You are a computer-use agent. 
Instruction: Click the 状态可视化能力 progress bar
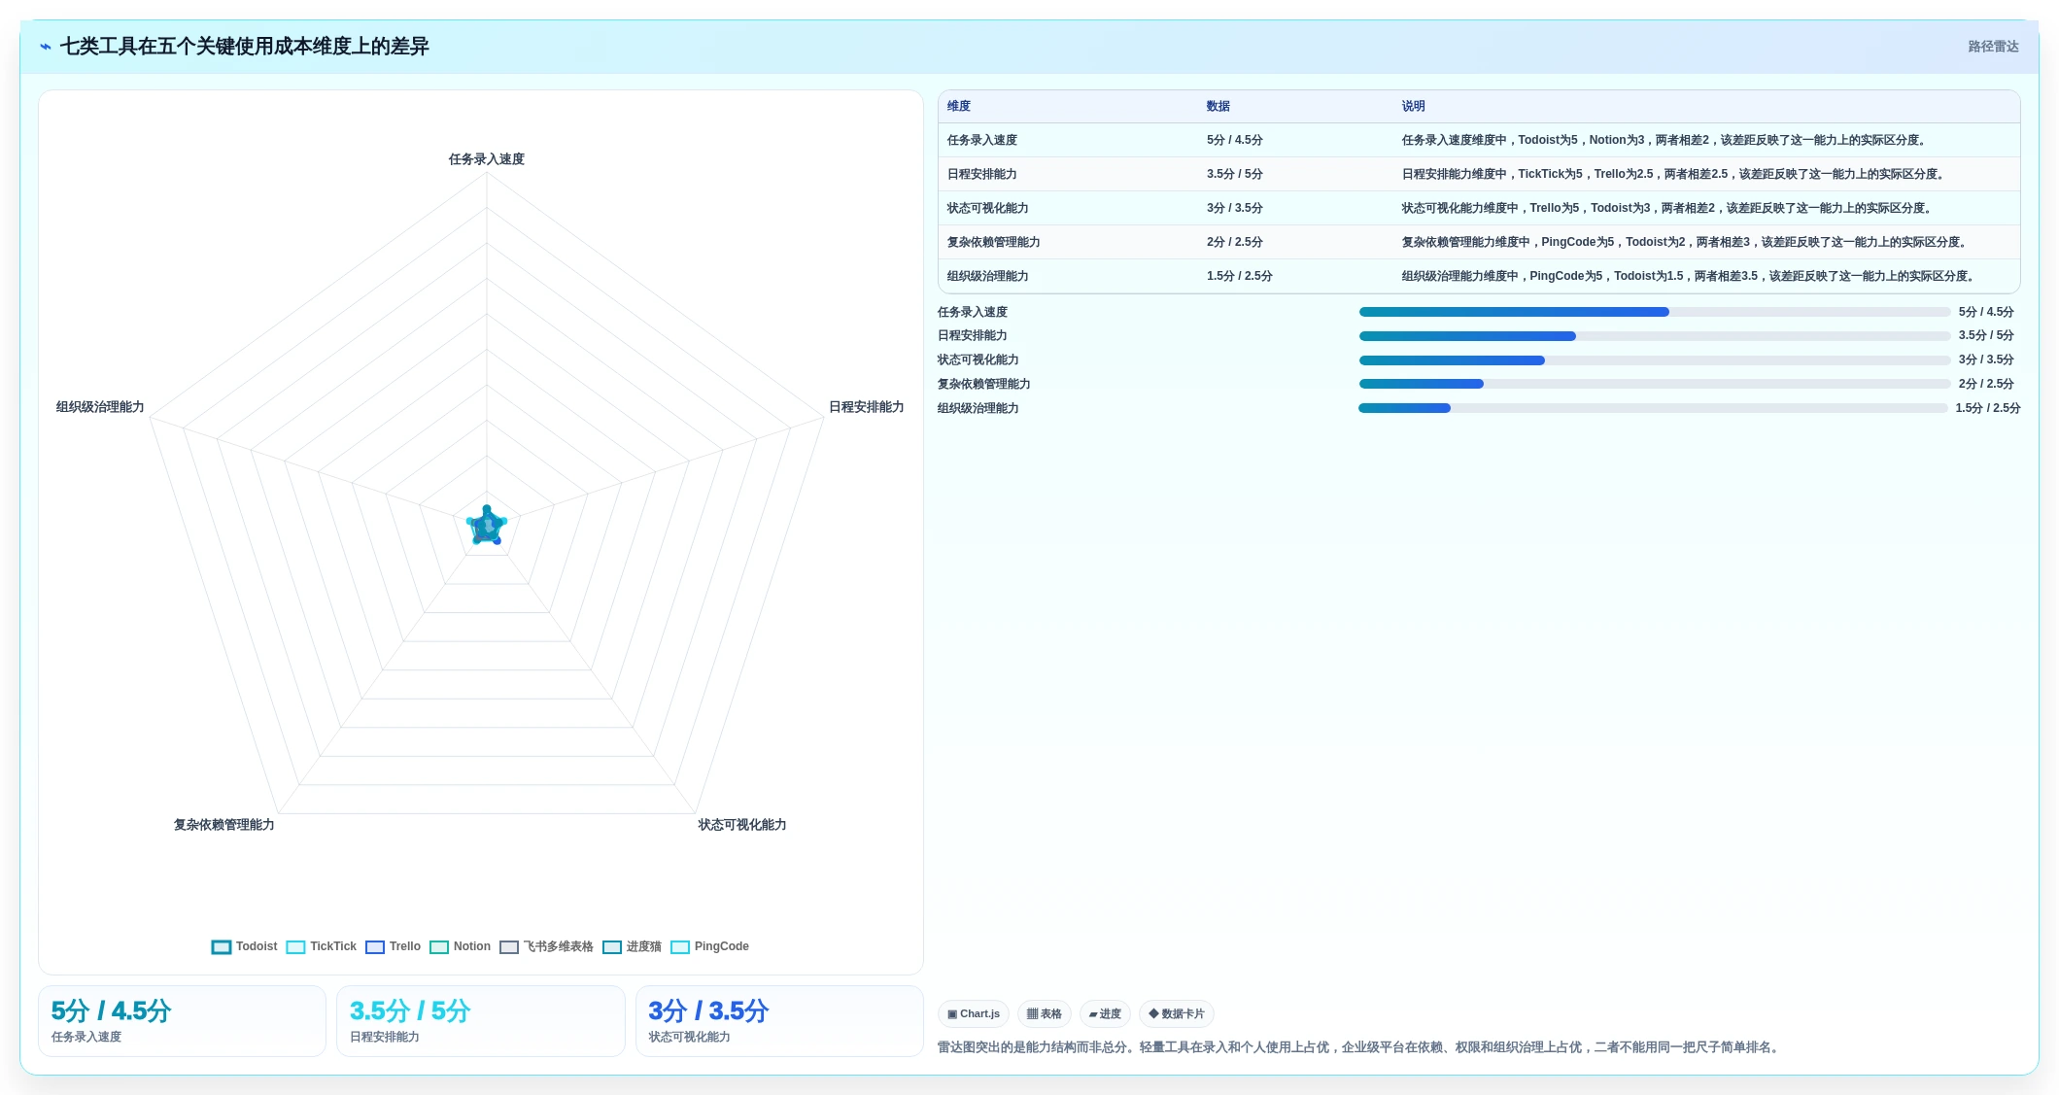[1654, 360]
